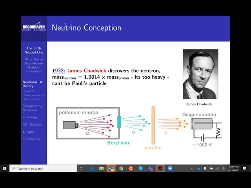The image size is (251, 188).
Task: Open Google Chrome from the taskbar
Action: click(x=121, y=168)
